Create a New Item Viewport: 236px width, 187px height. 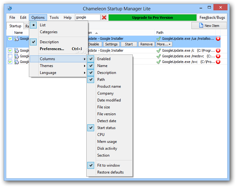pos(209,26)
